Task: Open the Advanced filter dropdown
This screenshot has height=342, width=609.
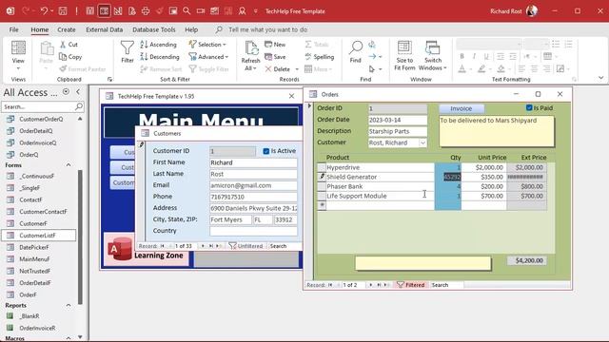Action: [208, 57]
